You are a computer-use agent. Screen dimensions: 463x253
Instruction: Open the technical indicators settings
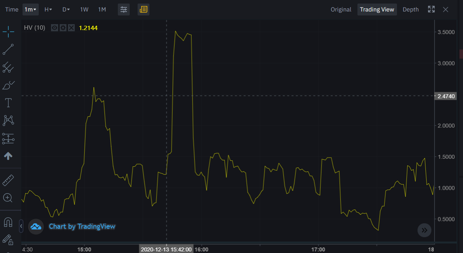124,10
